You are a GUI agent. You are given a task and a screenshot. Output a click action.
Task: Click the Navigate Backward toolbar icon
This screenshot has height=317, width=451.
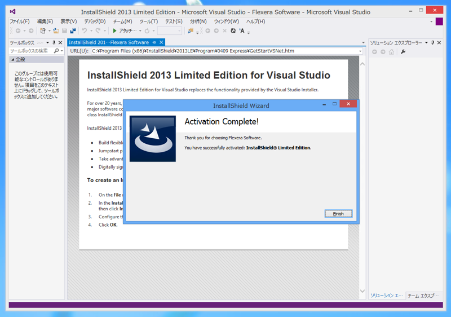tap(18, 30)
